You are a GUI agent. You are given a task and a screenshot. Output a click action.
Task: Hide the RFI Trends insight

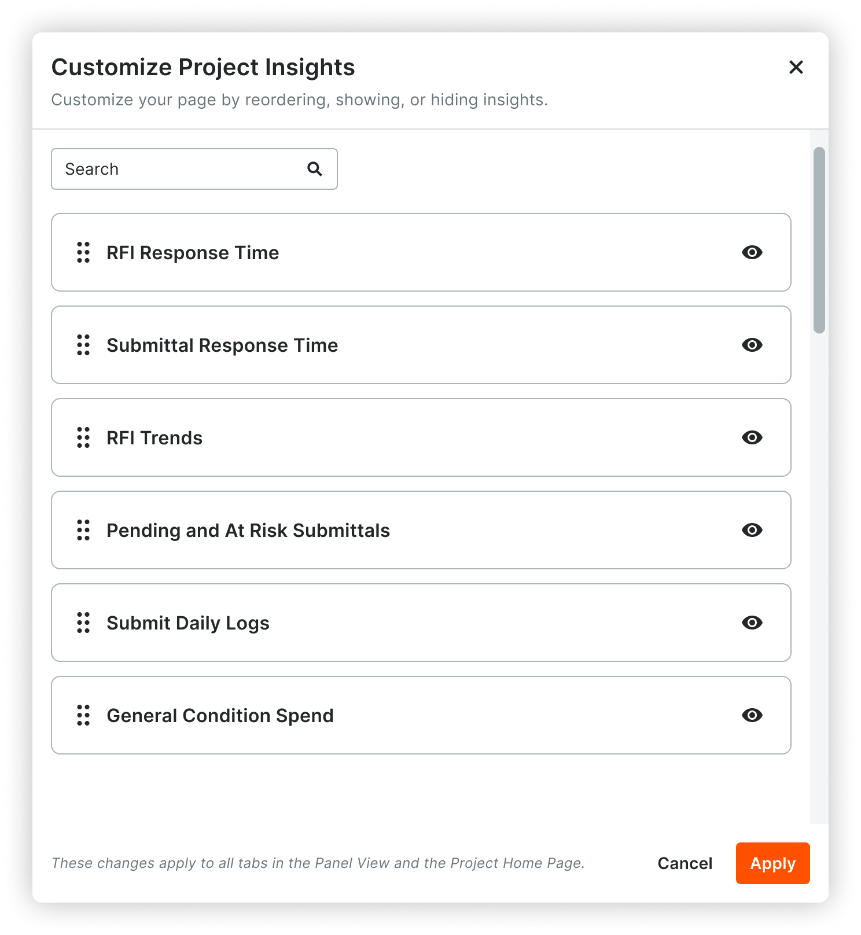point(752,437)
